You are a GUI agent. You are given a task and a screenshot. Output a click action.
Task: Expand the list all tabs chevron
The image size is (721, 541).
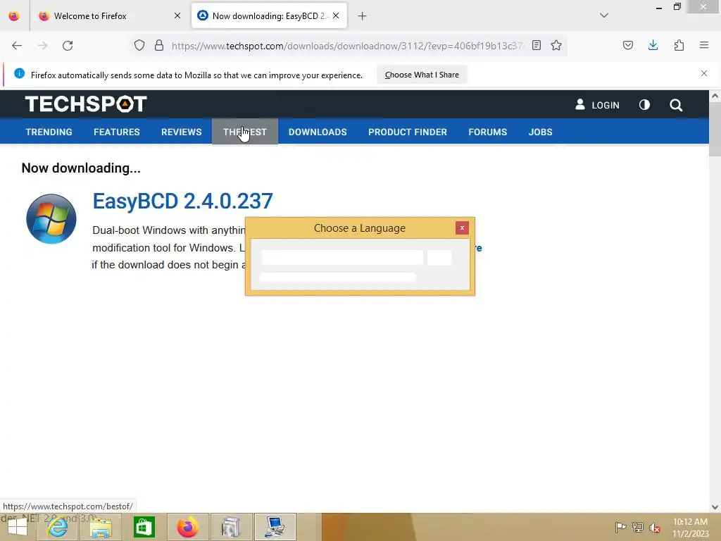604,15
